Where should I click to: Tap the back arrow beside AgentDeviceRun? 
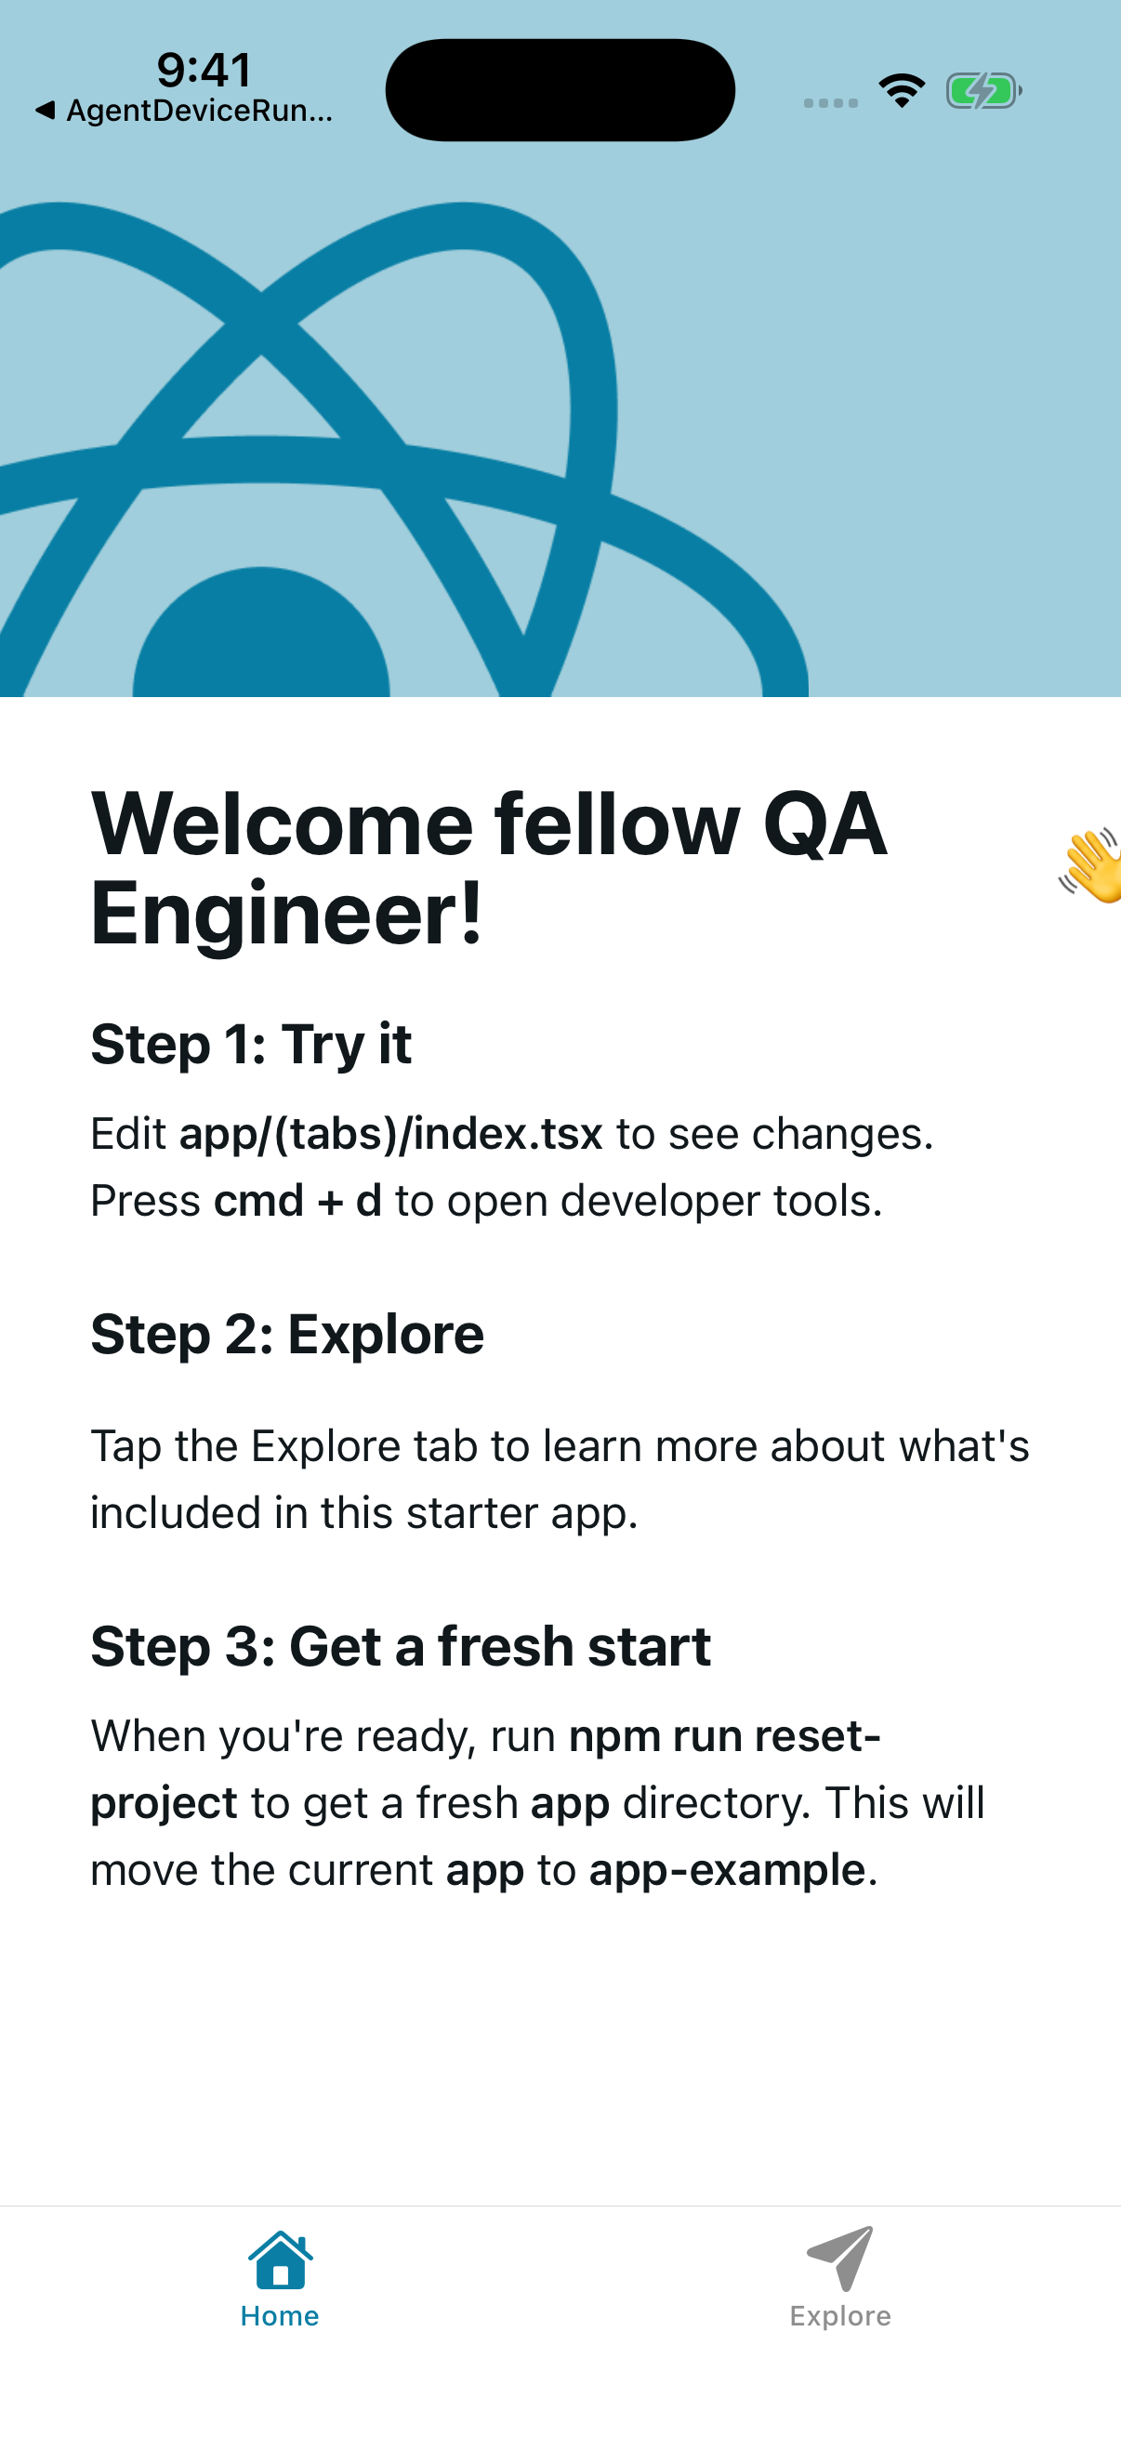[x=45, y=111]
